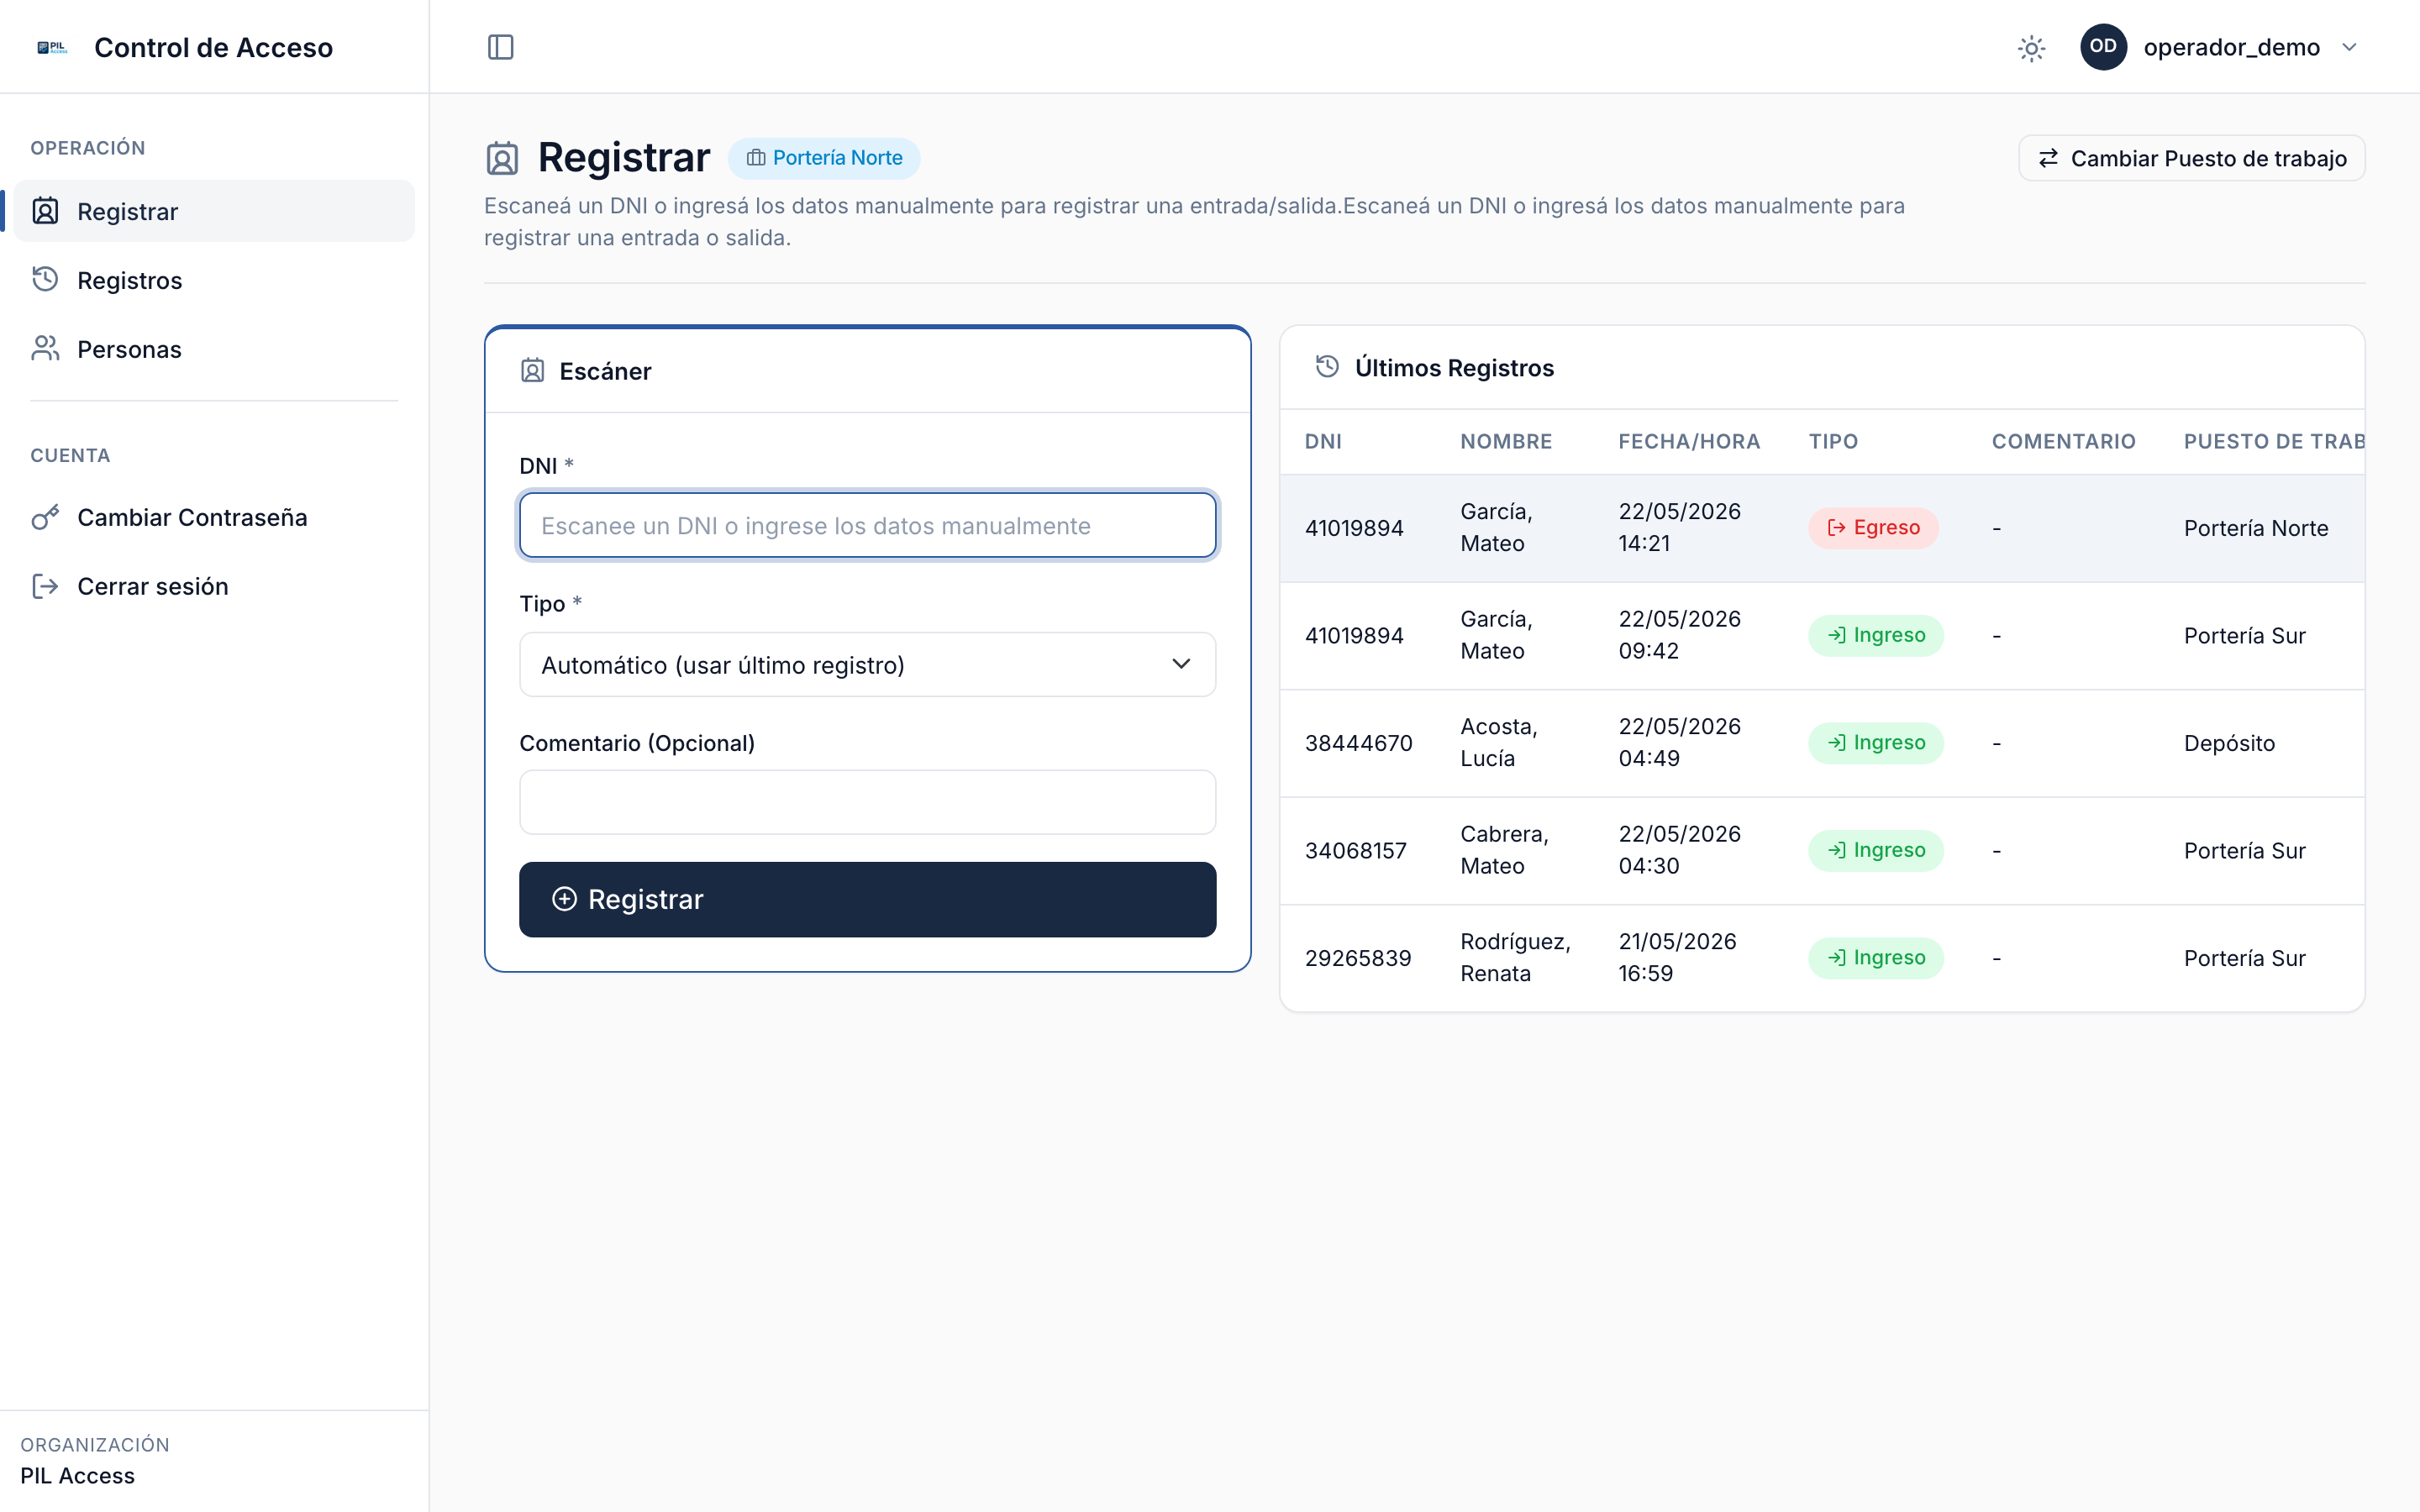Image resolution: width=2420 pixels, height=1512 pixels.
Task: Open the operador_demo user menu chevron
Action: coord(2349,47)
